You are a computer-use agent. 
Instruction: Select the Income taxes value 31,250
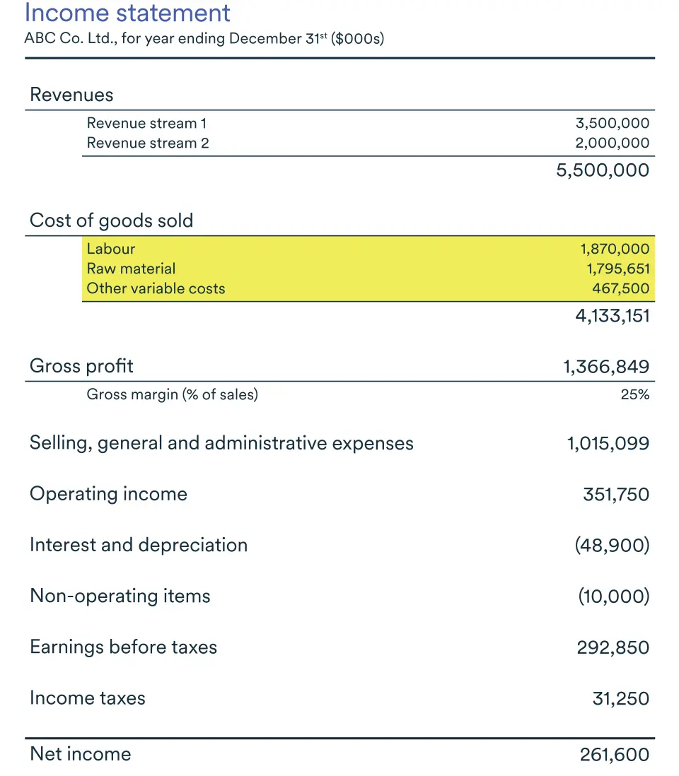(x=620, y=698)
